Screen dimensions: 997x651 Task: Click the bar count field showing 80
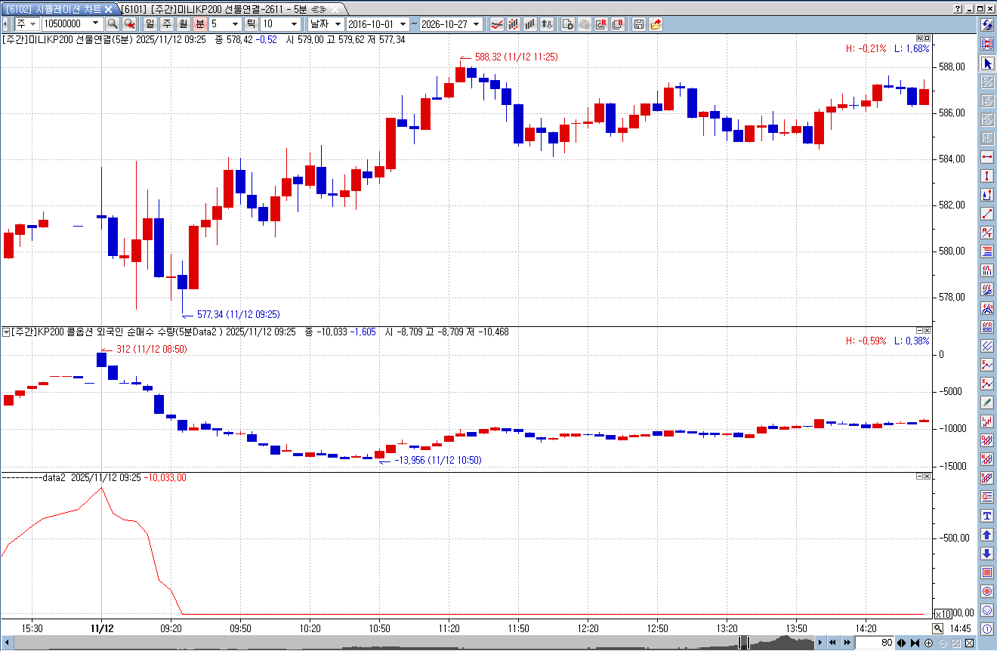[875, 643]
